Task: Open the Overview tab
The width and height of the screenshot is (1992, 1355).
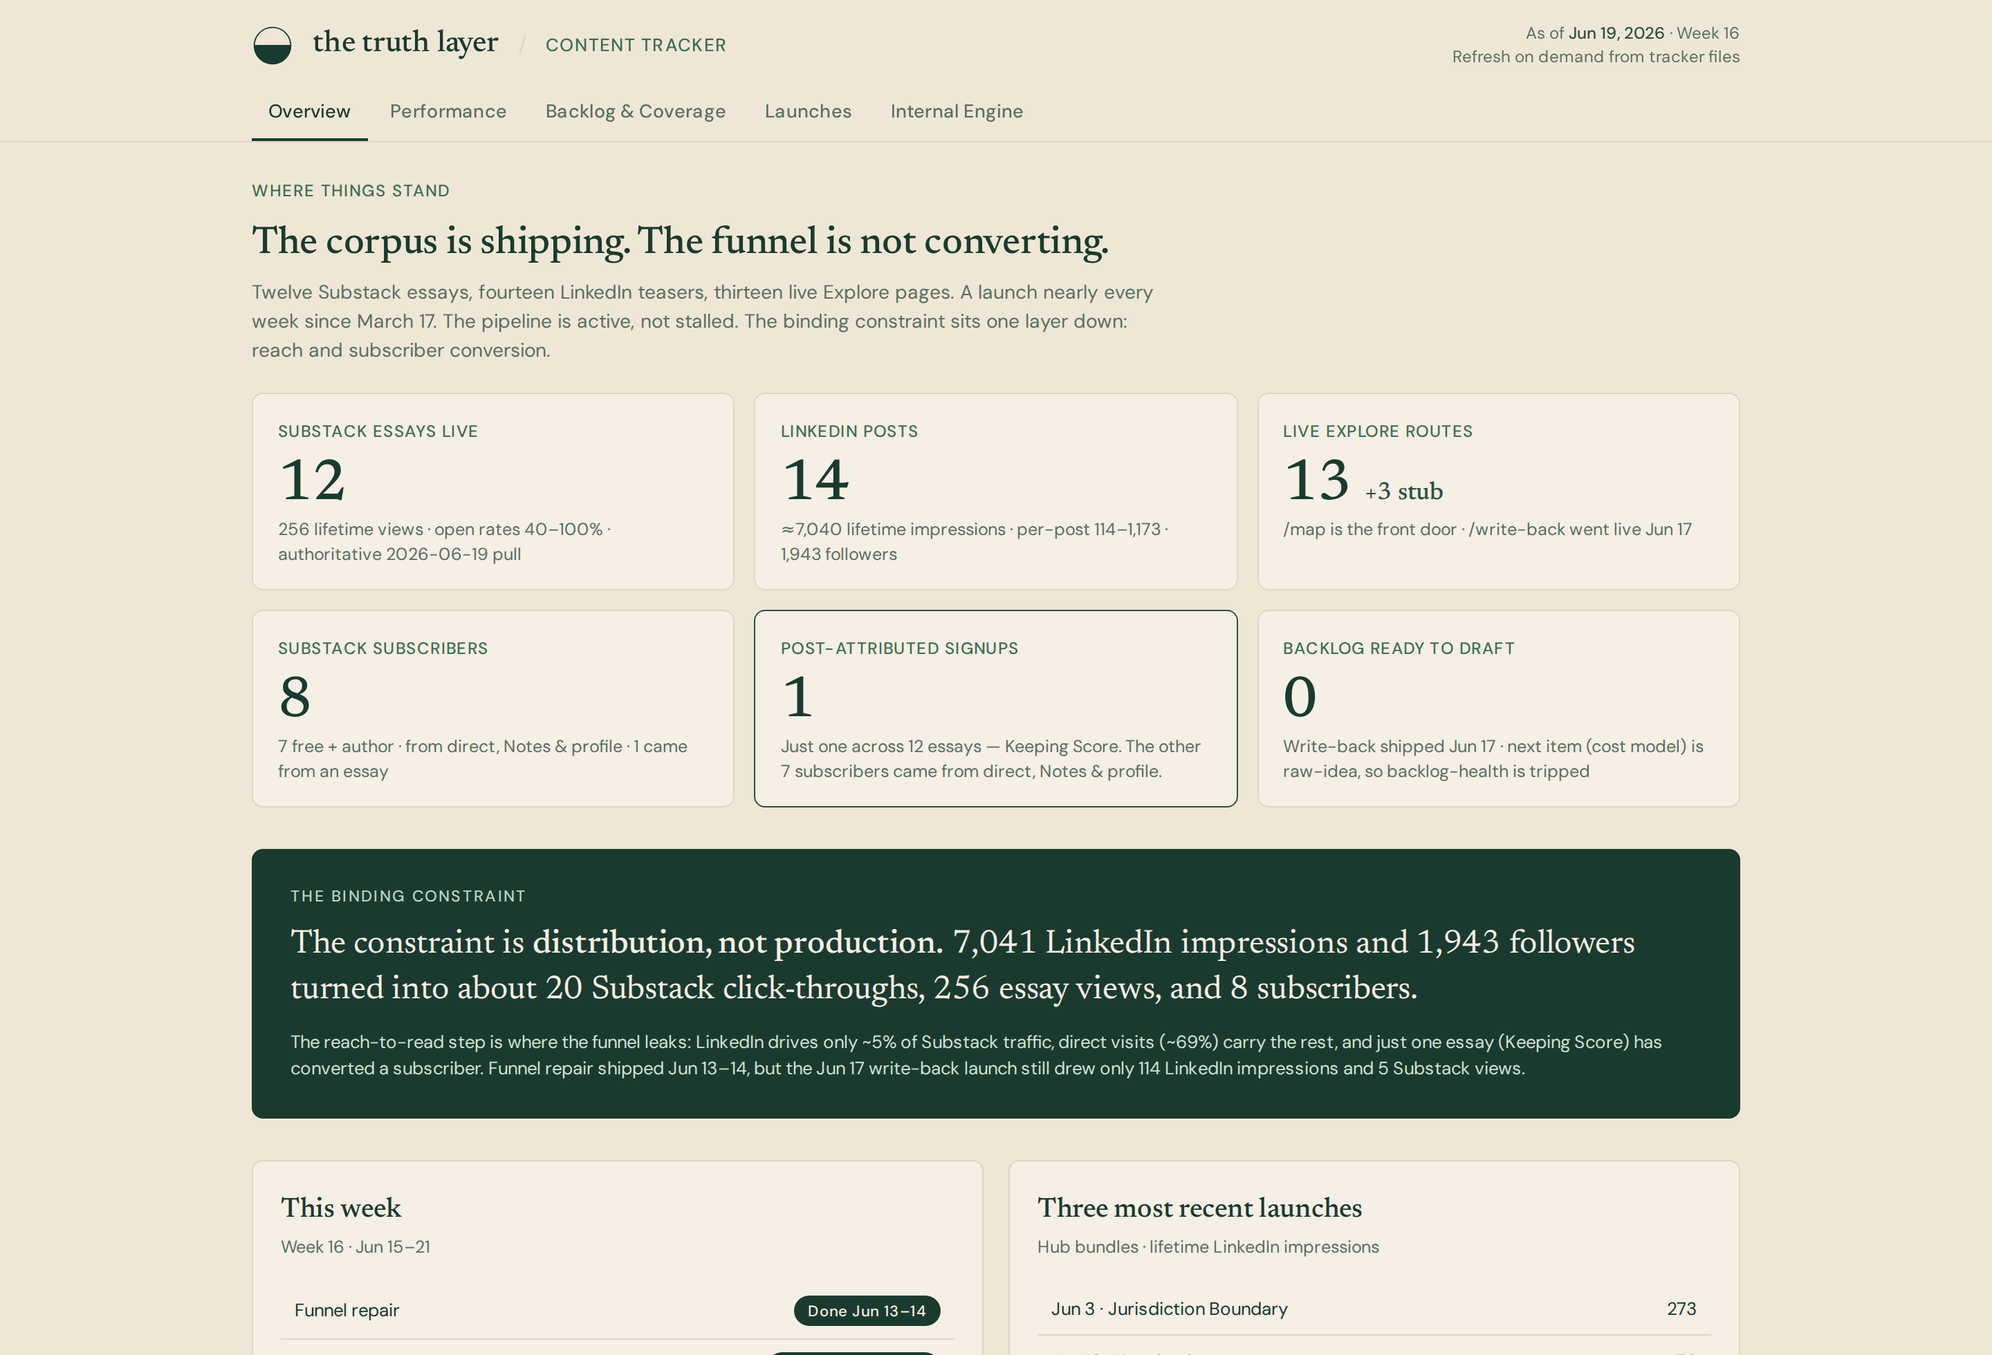Action: (309, 111)
